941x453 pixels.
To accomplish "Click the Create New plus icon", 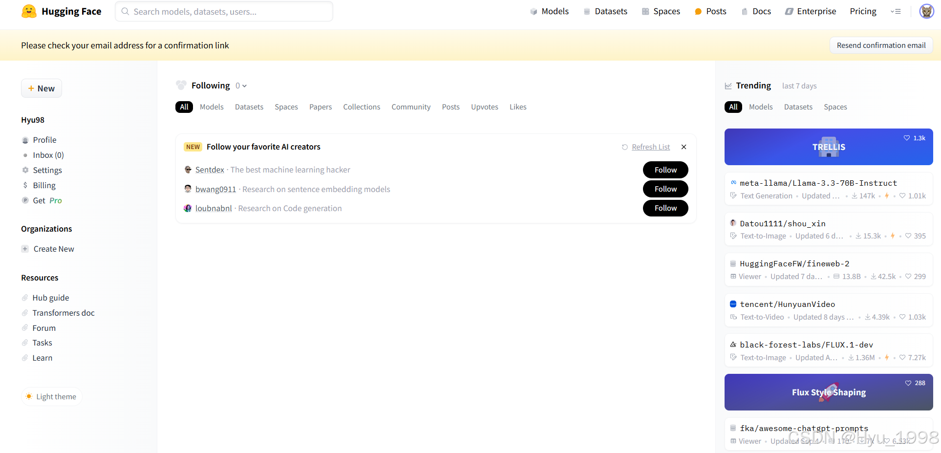I will click(25, 249).
